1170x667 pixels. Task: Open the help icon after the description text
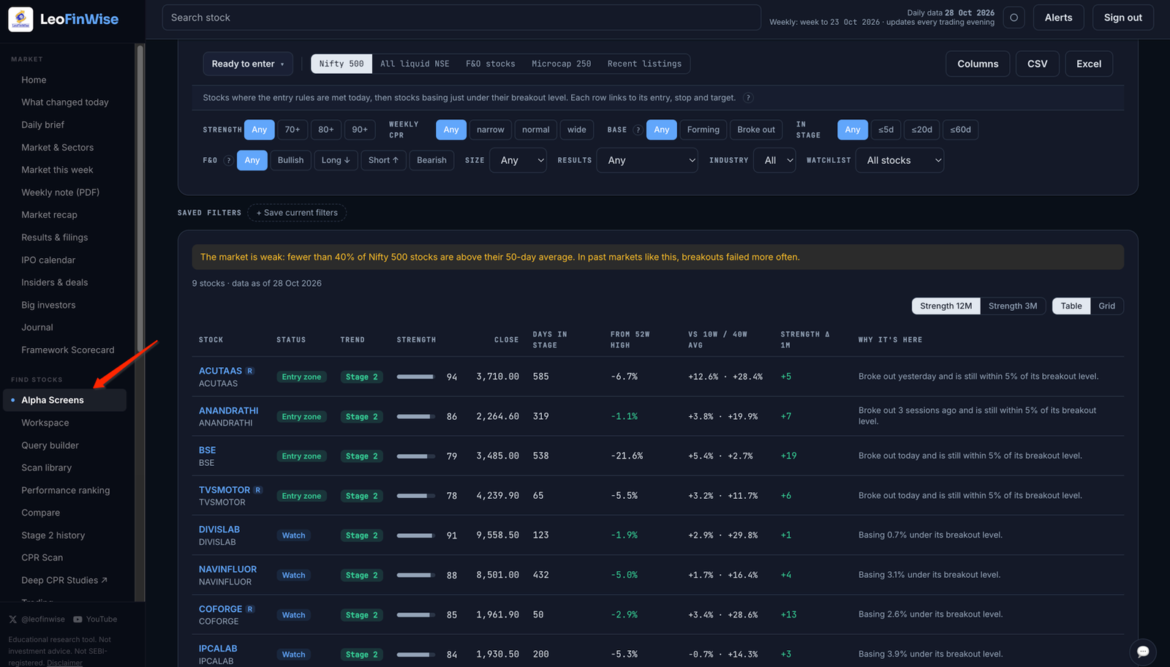pos(748,98)
